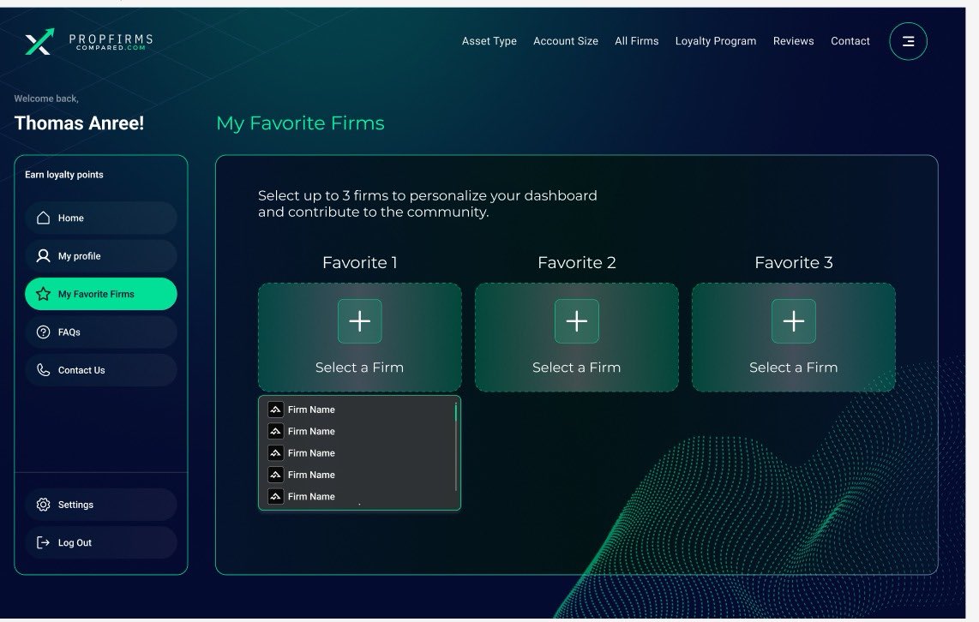979x622 pixels.
Task: Click the plus icon under Favorite 2
Action: point(576,321)
